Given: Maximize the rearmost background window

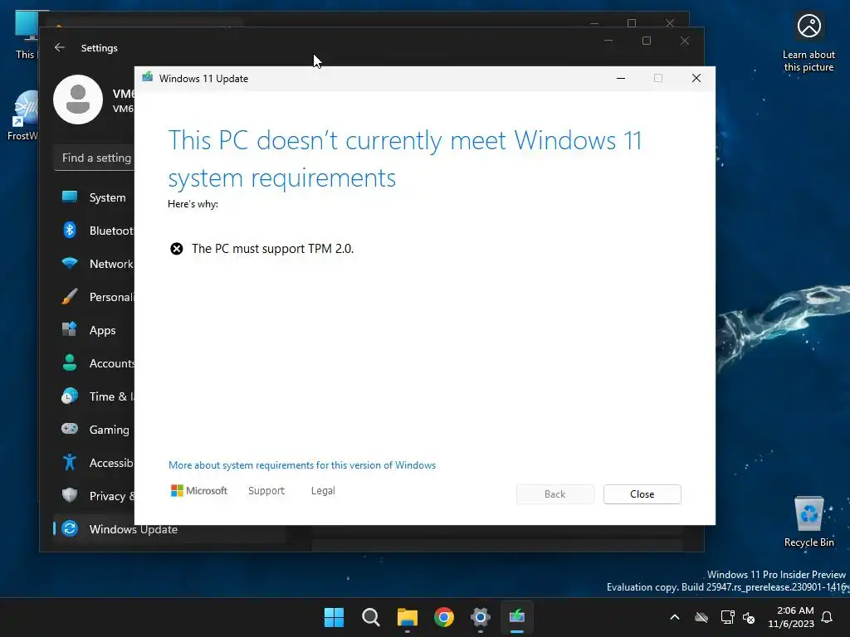Looking at the screenshot, I should click(632, 22).
